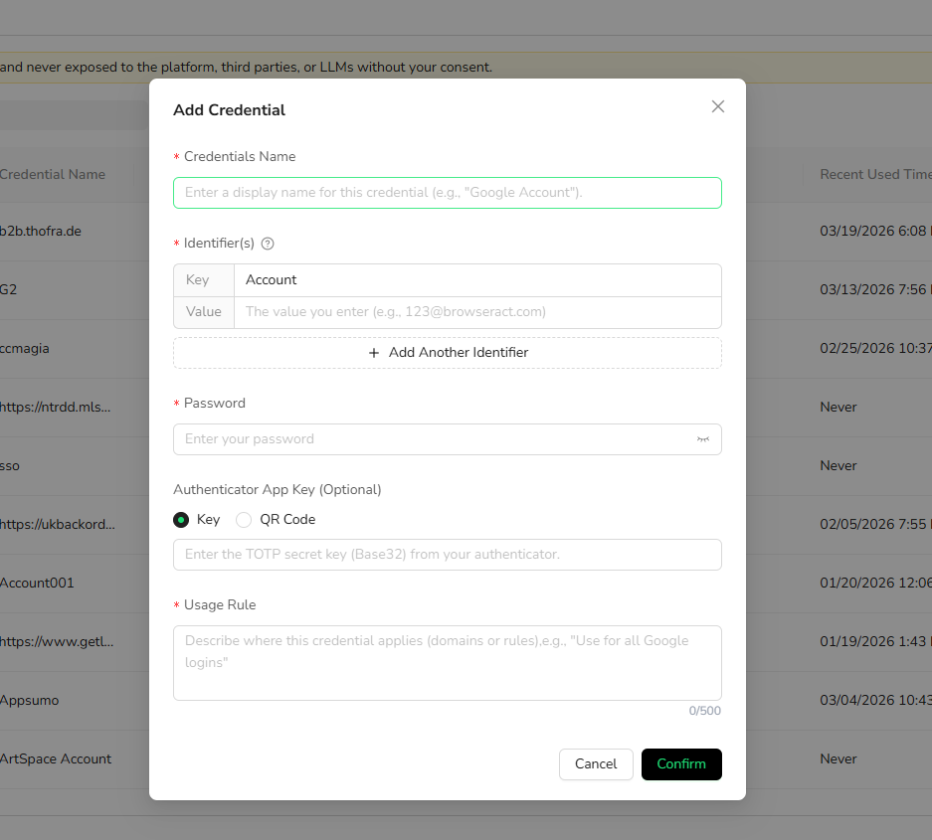Click the Credentials Name input field

pos(447,193)
